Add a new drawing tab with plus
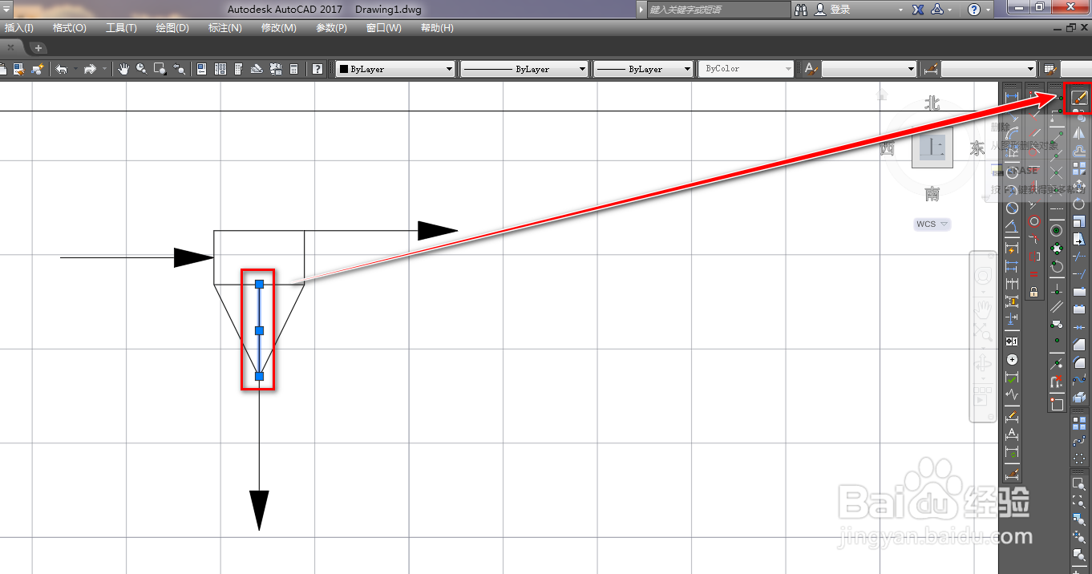 [38, 48]
